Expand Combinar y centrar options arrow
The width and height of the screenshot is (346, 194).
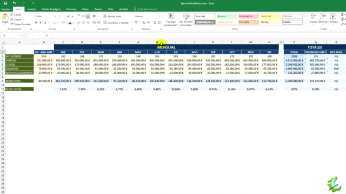click(131, 23)
